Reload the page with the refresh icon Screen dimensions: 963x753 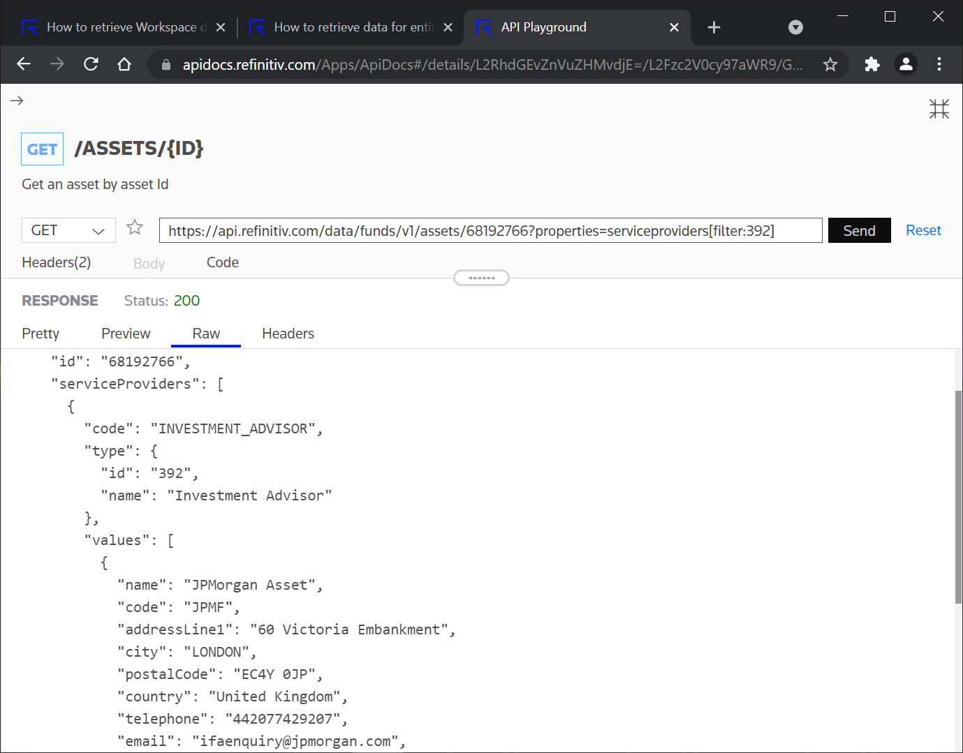(x=91, y=64)
